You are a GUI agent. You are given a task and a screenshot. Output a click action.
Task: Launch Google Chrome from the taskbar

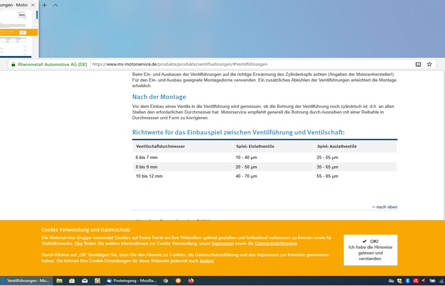click(x=166, y=281)
